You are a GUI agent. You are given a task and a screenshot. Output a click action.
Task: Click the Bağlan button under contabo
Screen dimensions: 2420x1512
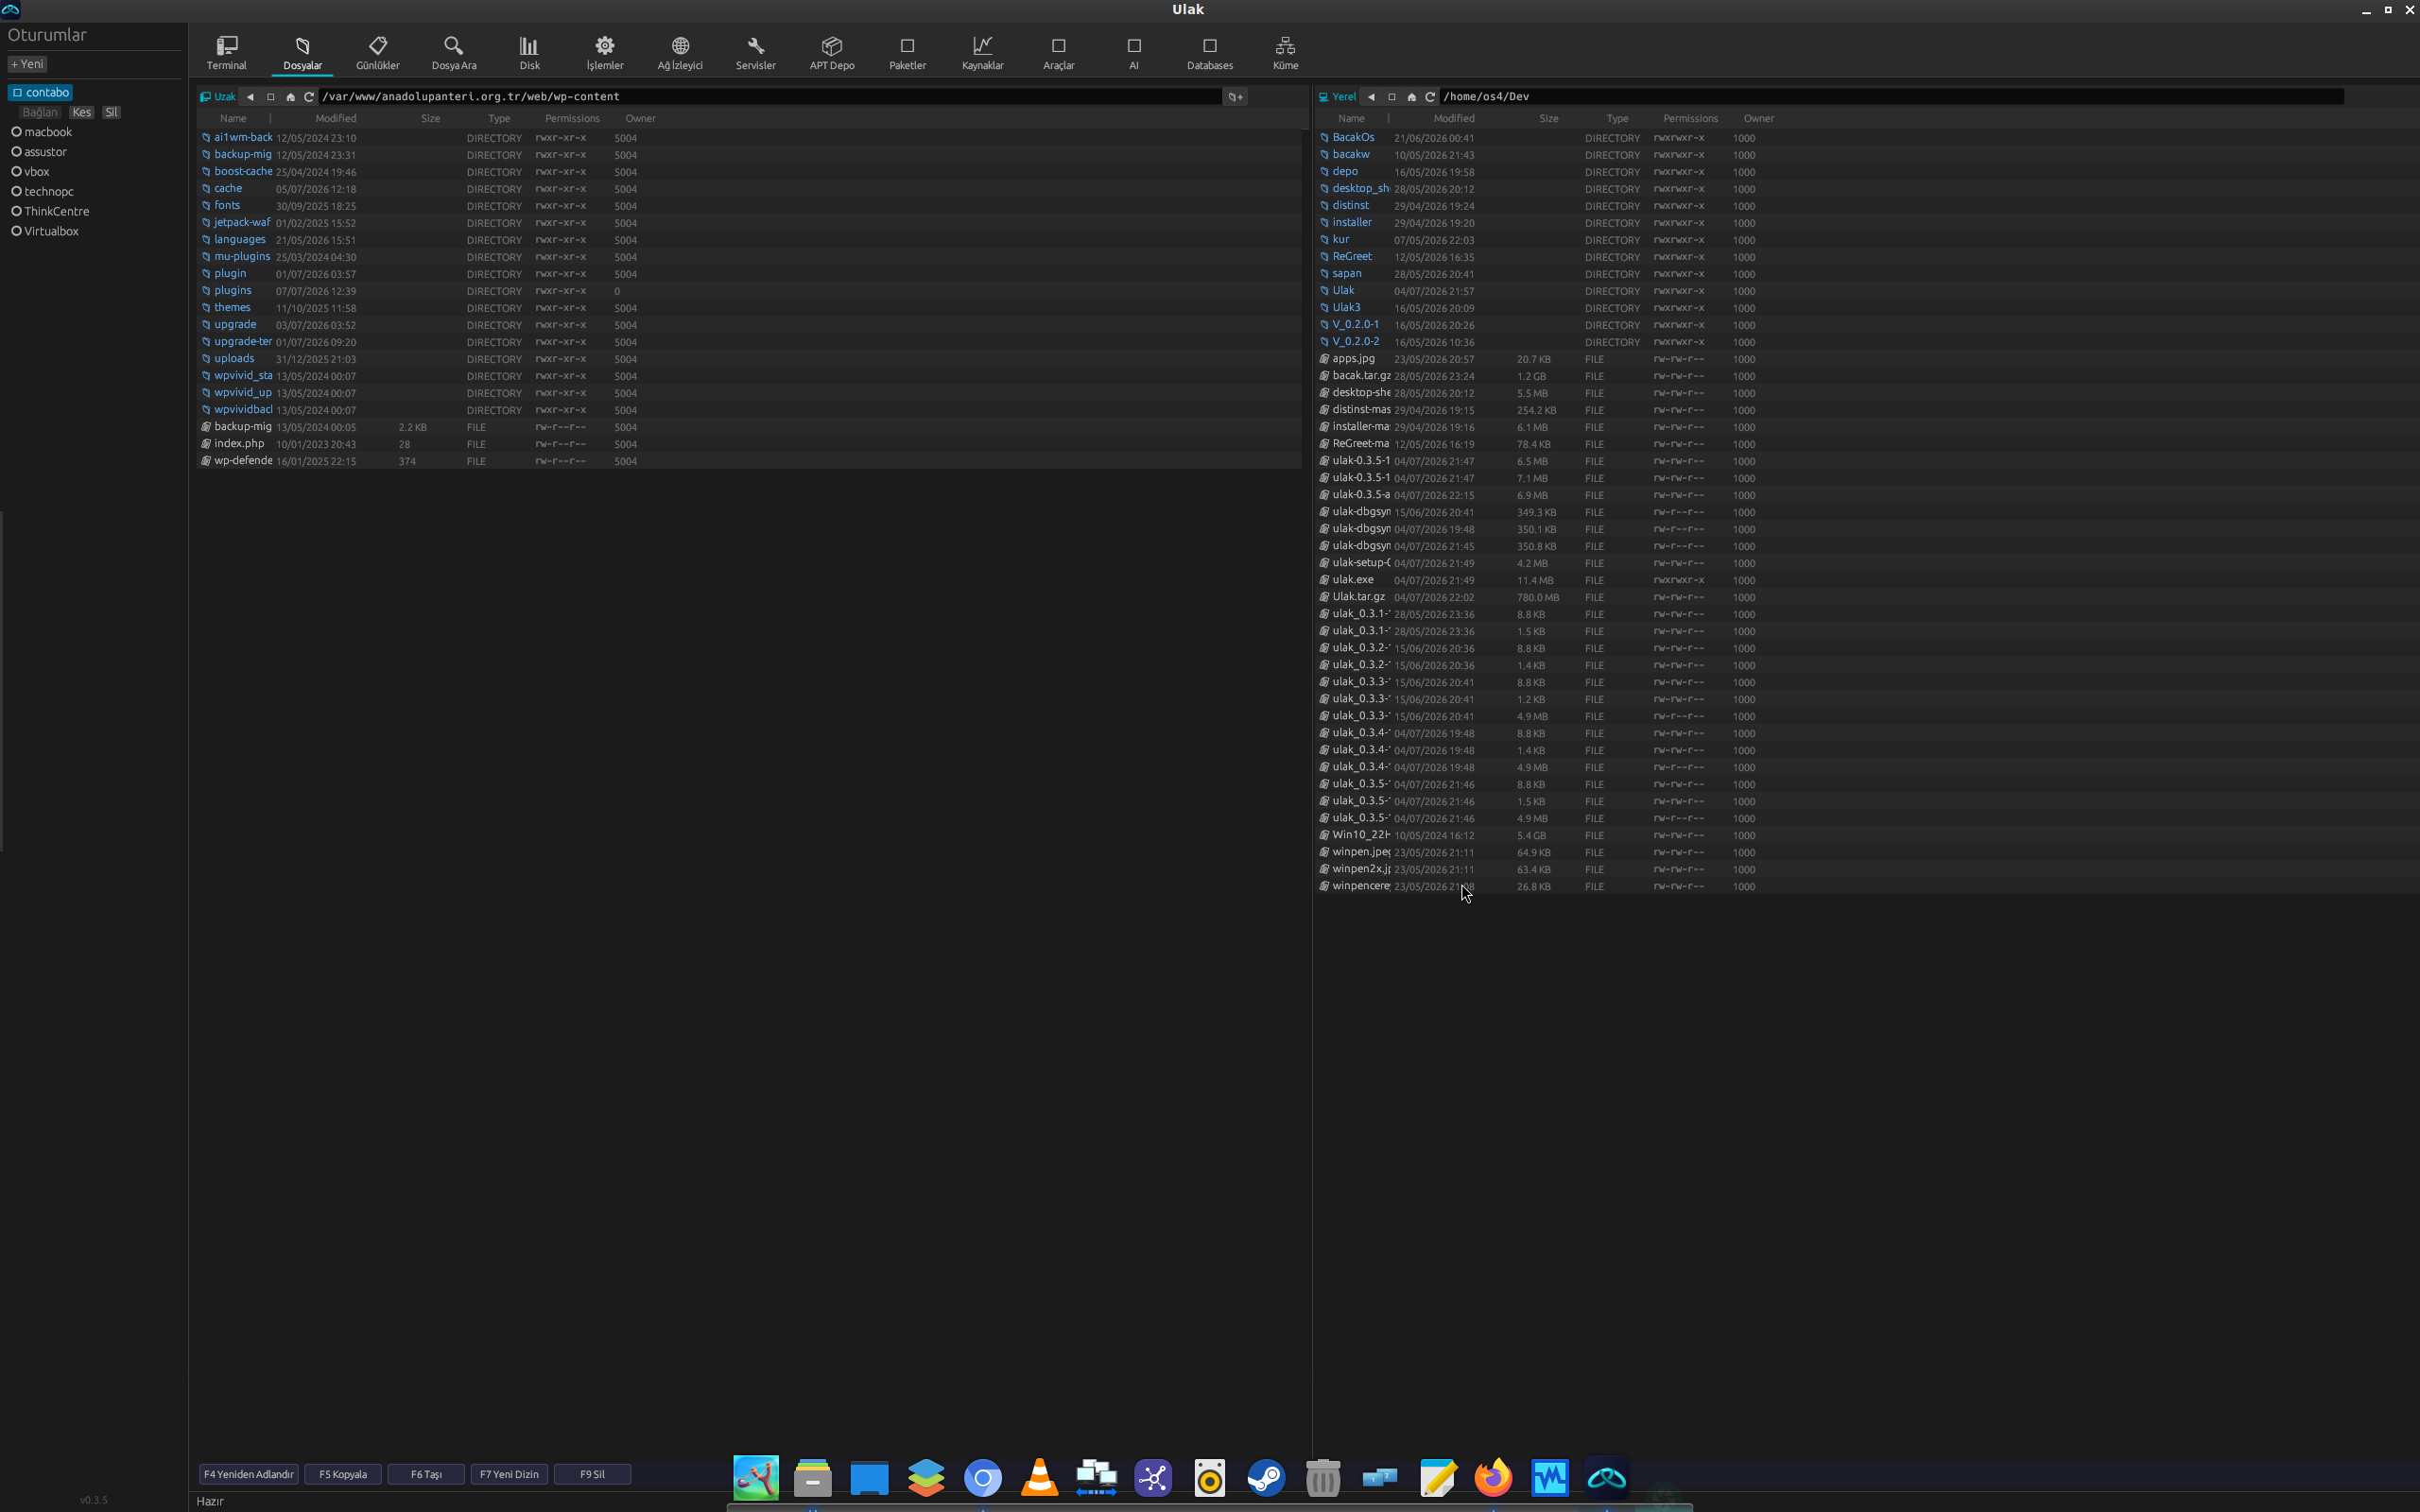(x=40, y=113)
